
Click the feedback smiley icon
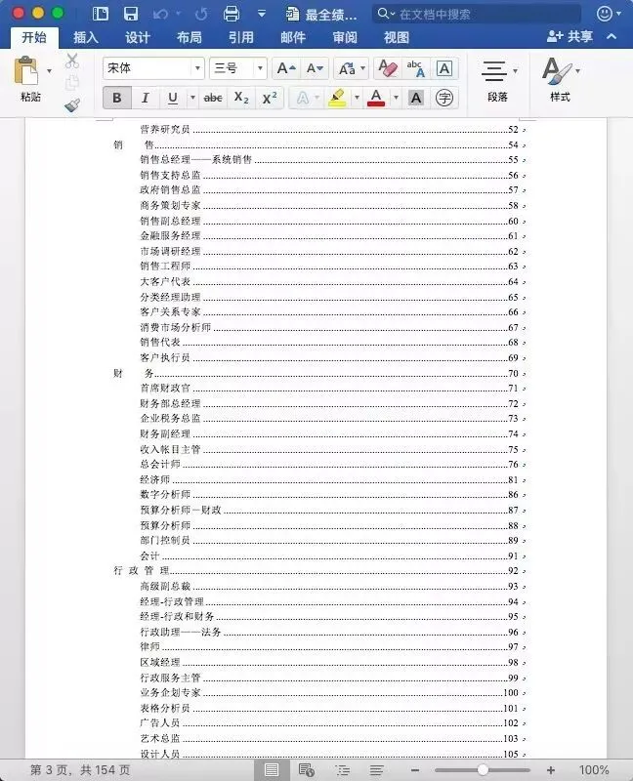[x=604, y=14]
